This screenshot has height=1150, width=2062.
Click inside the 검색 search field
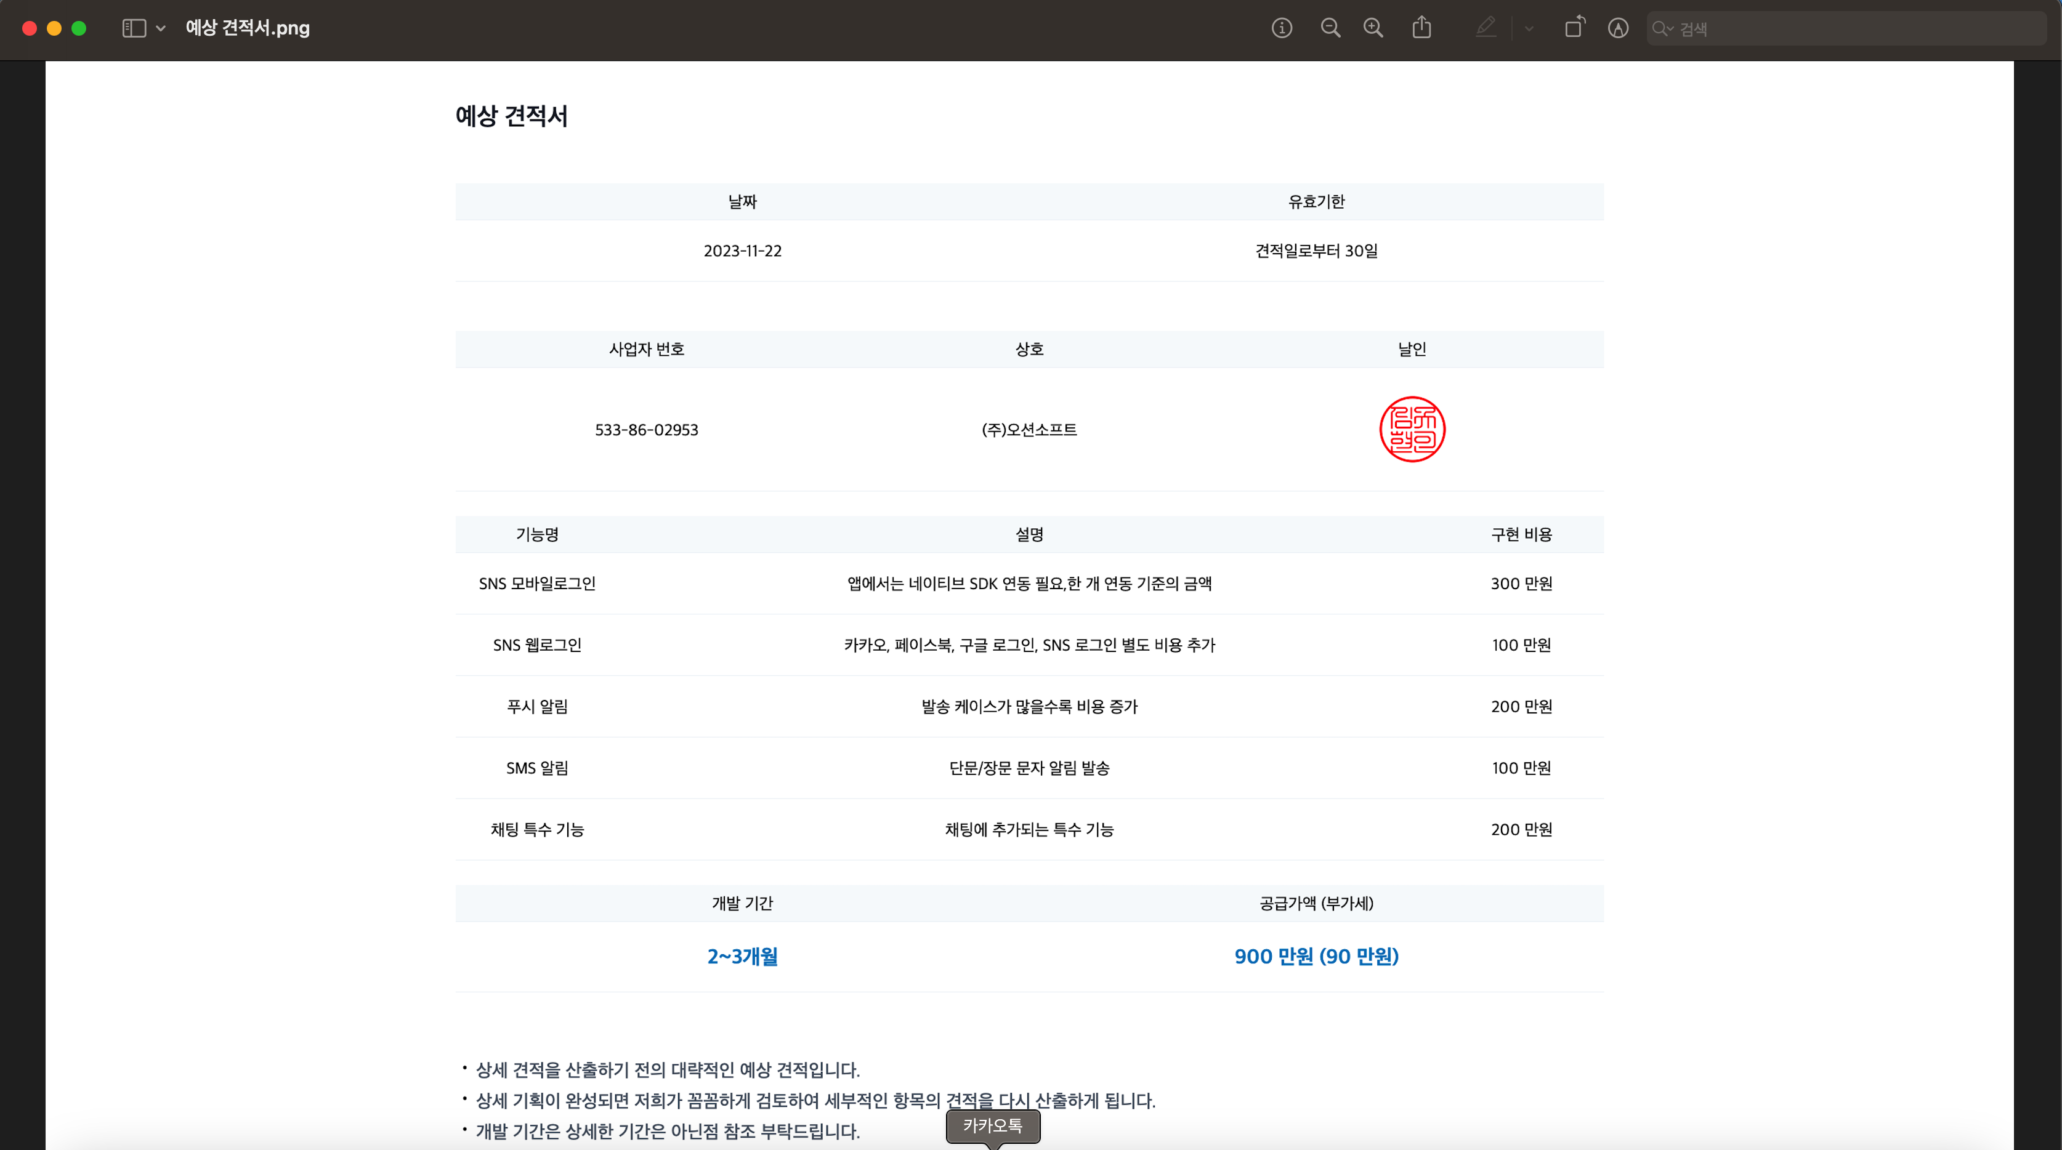click(1801, 29)
